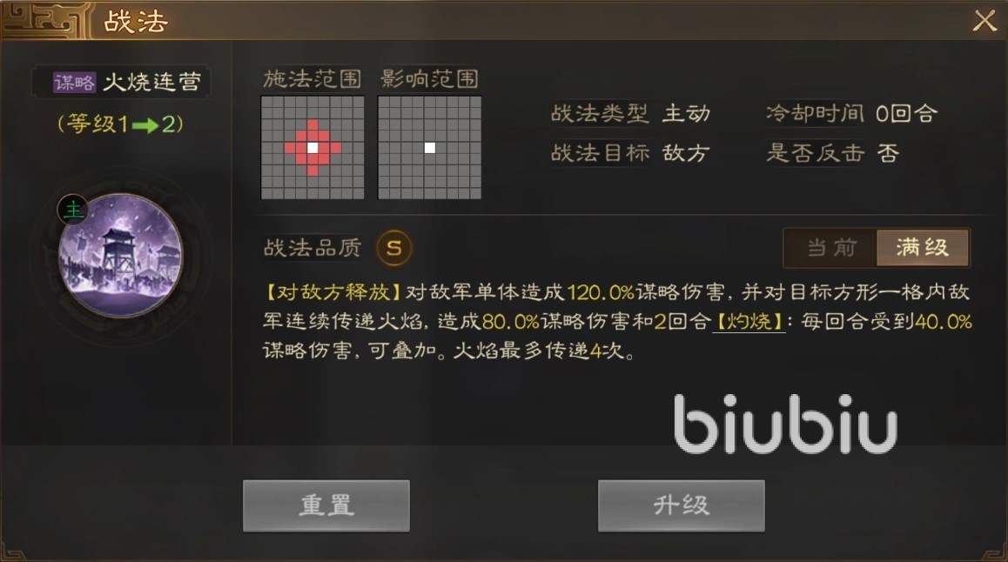Click the 火烧连营 skill portrait icon
The width and height of the screenshot is (1008, 562).
120,256
